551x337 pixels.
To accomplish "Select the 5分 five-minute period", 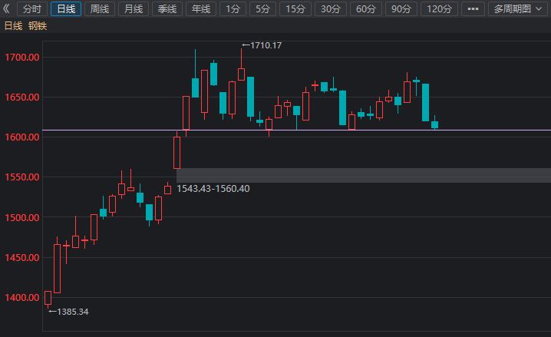I will [x=262, y=8].
